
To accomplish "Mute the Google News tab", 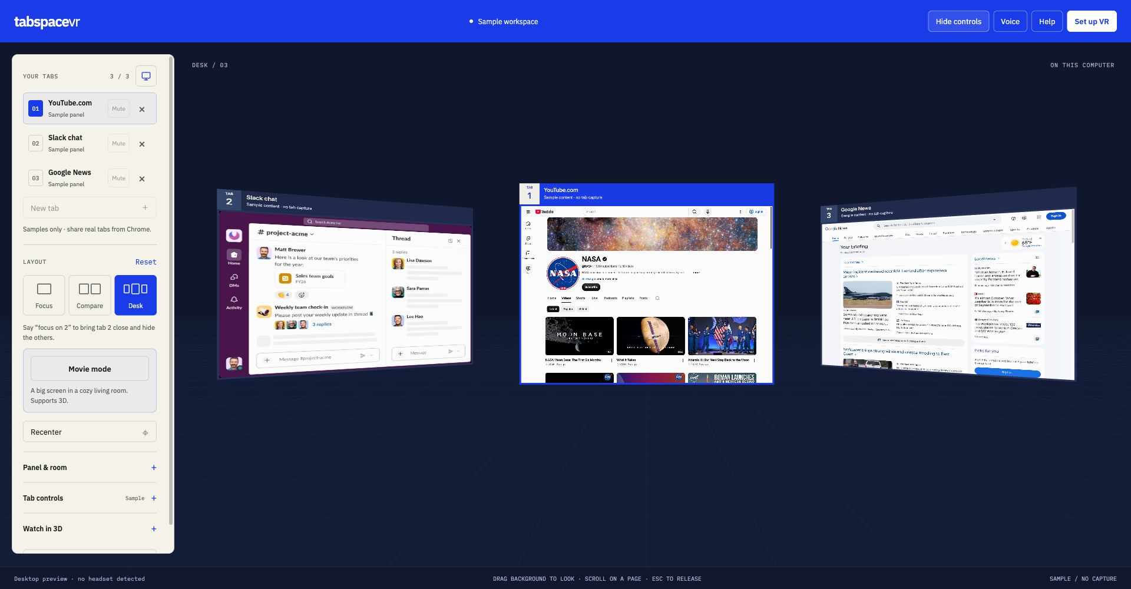I will [118, 178].
